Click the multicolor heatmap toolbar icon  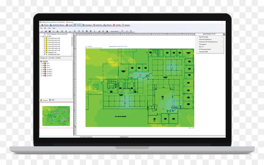(107, 31)
